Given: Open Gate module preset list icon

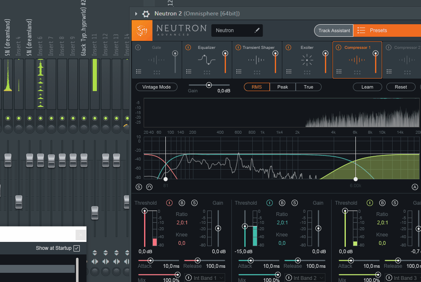Looking at the screenshot, I should point(139,71).
